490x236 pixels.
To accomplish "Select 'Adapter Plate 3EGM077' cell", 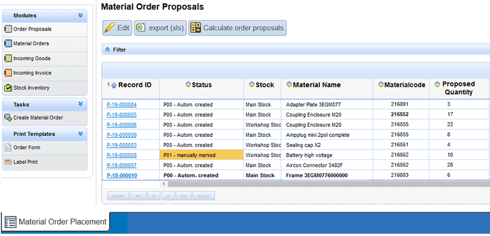I will click(x=327, y=105).
